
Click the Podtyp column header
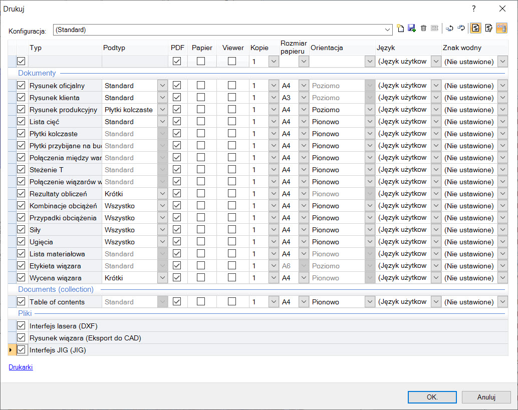[x=135, y=48]
